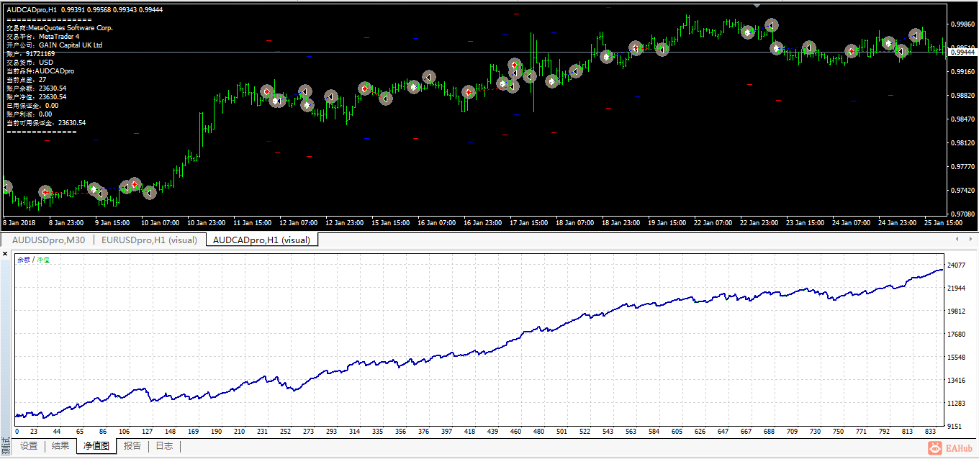Click the 账户净值: 23630.54 line
This screenshot has height=459, width=979.
click(36, 97)
